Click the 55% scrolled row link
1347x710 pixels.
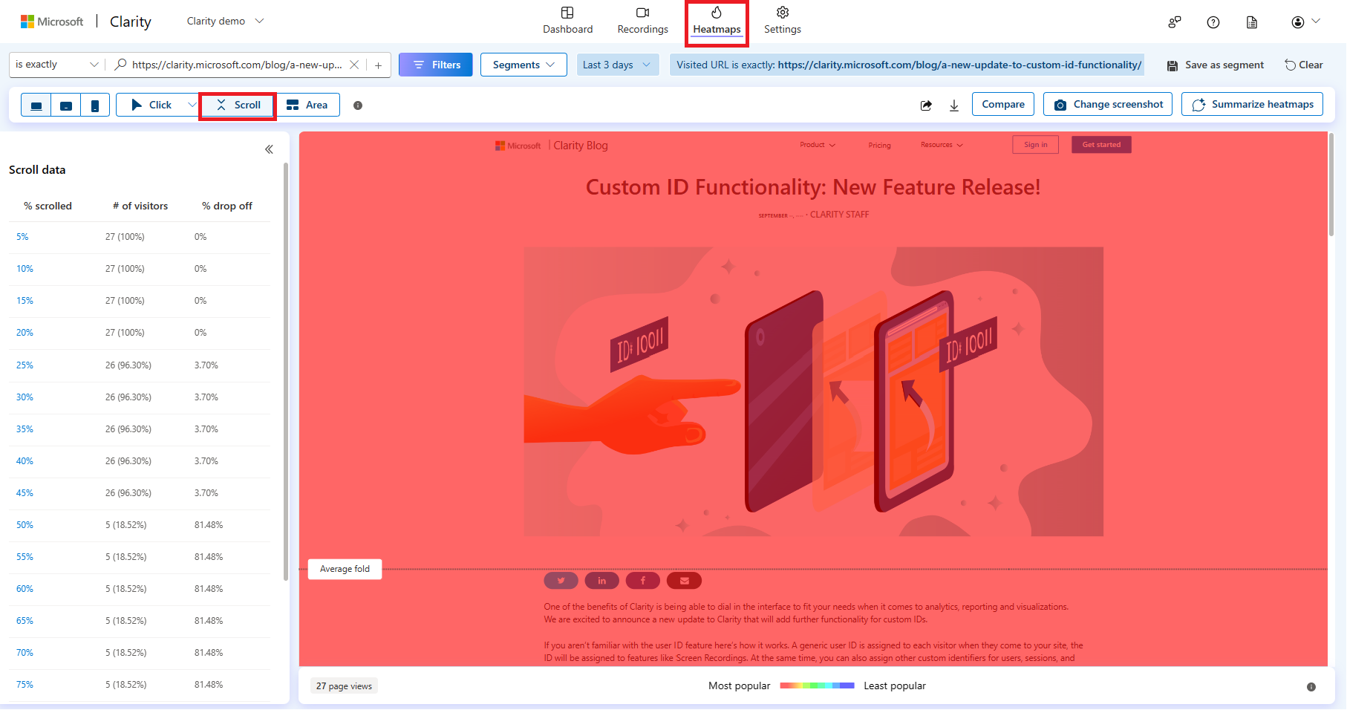[x=25, y=557]
